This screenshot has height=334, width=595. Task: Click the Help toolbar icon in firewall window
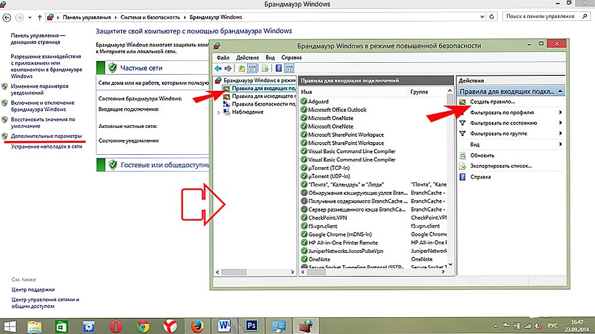pyautogui.click(x=279, y=69)
